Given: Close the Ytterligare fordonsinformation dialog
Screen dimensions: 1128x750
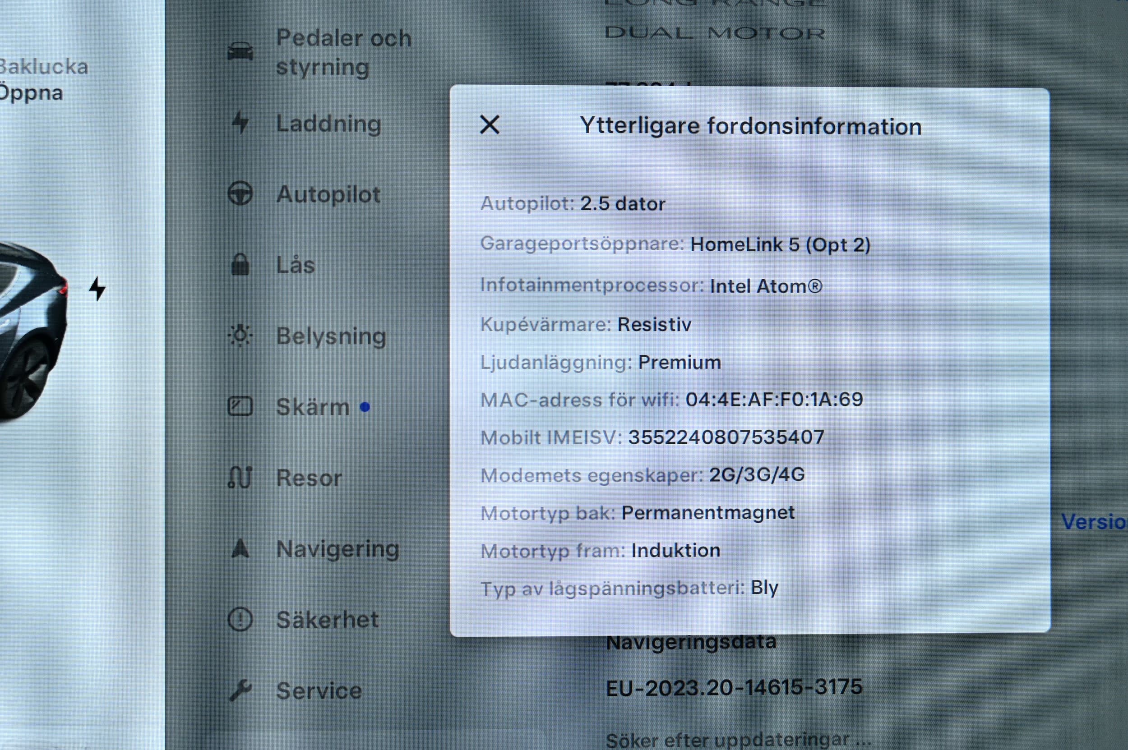Looking at the screenshot, I should tap(489, 125).
